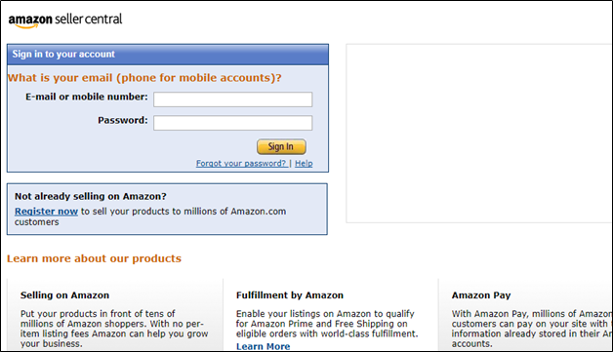Click the 'Not already selling on Amazon?' heading
Screen dimensions: 613x352
(x=91, y=196)
